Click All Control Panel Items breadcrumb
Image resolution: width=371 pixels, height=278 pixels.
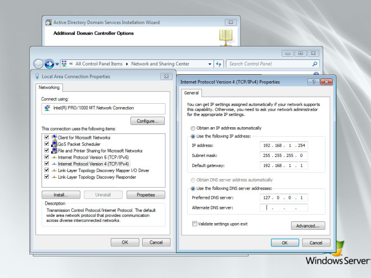tap(99, 64)
